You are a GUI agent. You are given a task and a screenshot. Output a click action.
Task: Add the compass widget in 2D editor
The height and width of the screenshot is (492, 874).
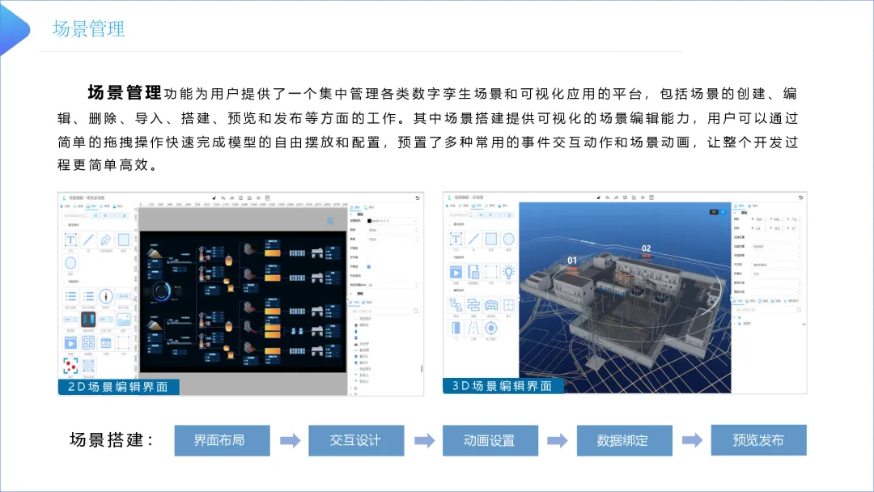[x=106, y=296]
